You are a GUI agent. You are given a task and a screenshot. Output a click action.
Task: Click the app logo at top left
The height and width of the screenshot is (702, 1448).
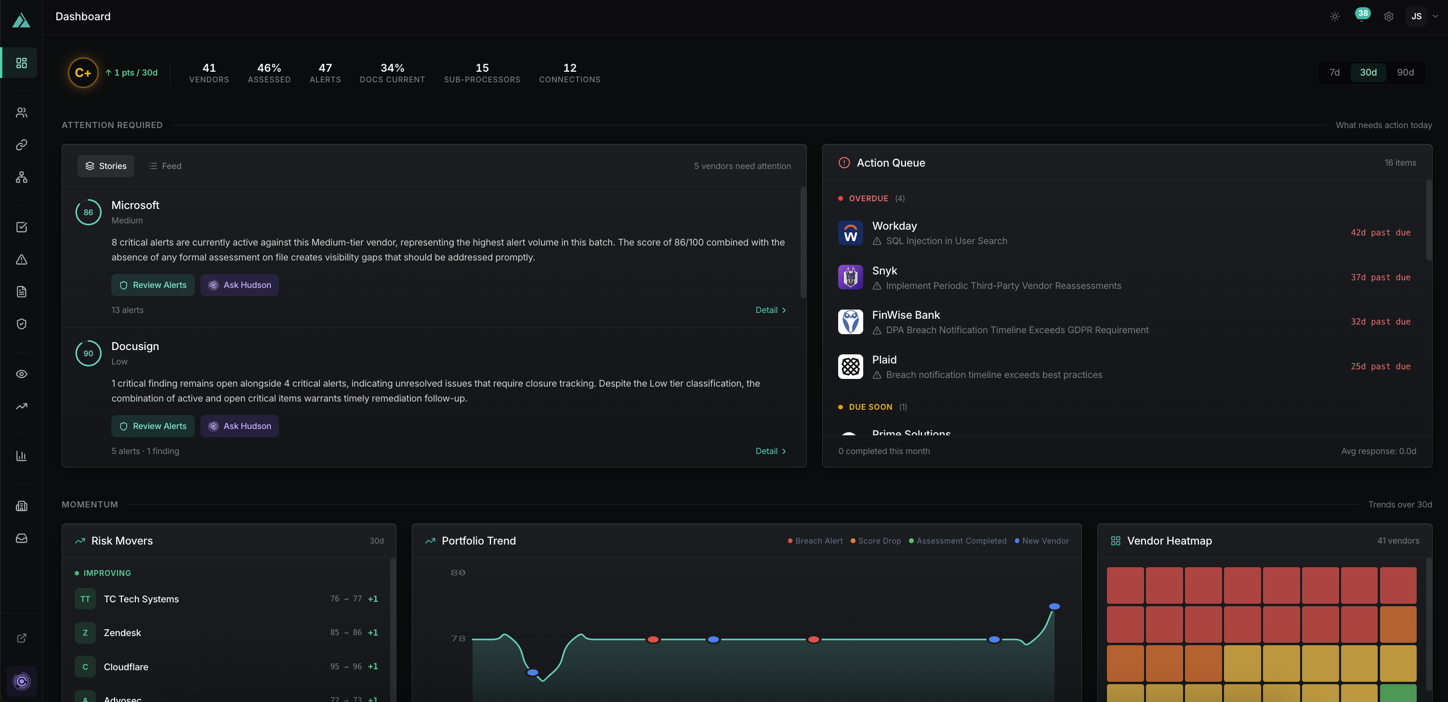tap(21, 20)
